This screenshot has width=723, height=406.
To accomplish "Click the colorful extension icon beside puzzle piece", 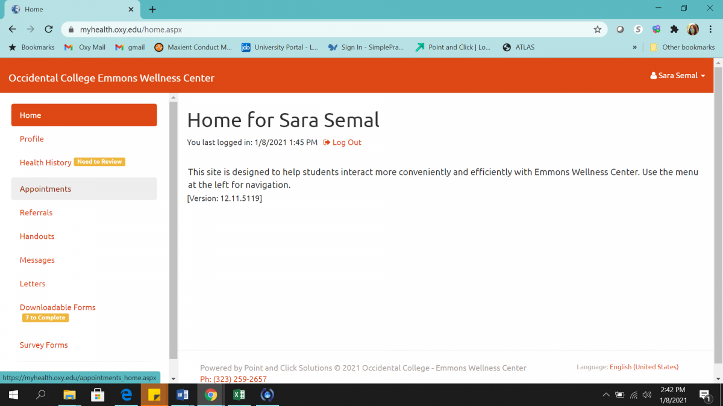I will pyautogui.click(x=656, y=29).
